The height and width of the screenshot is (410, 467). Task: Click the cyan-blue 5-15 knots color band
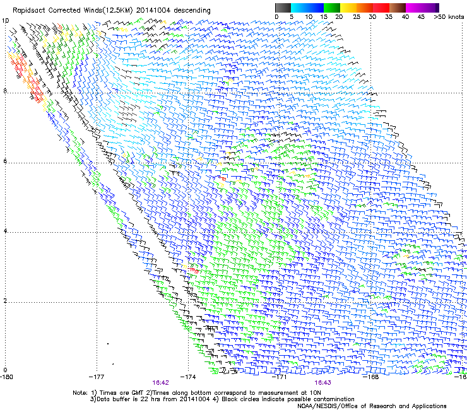[307, 8]
